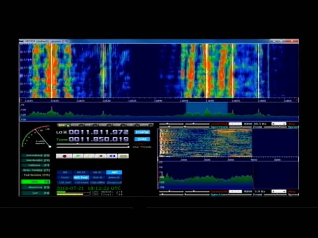Select the LSB demodulation mode tab
318x238 pixels.
(105, 125)
